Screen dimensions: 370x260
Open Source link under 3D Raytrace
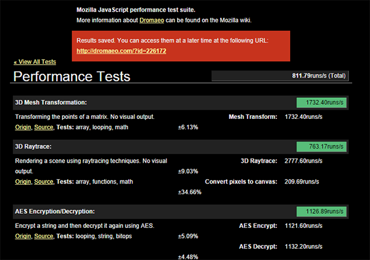pos(43,182)
